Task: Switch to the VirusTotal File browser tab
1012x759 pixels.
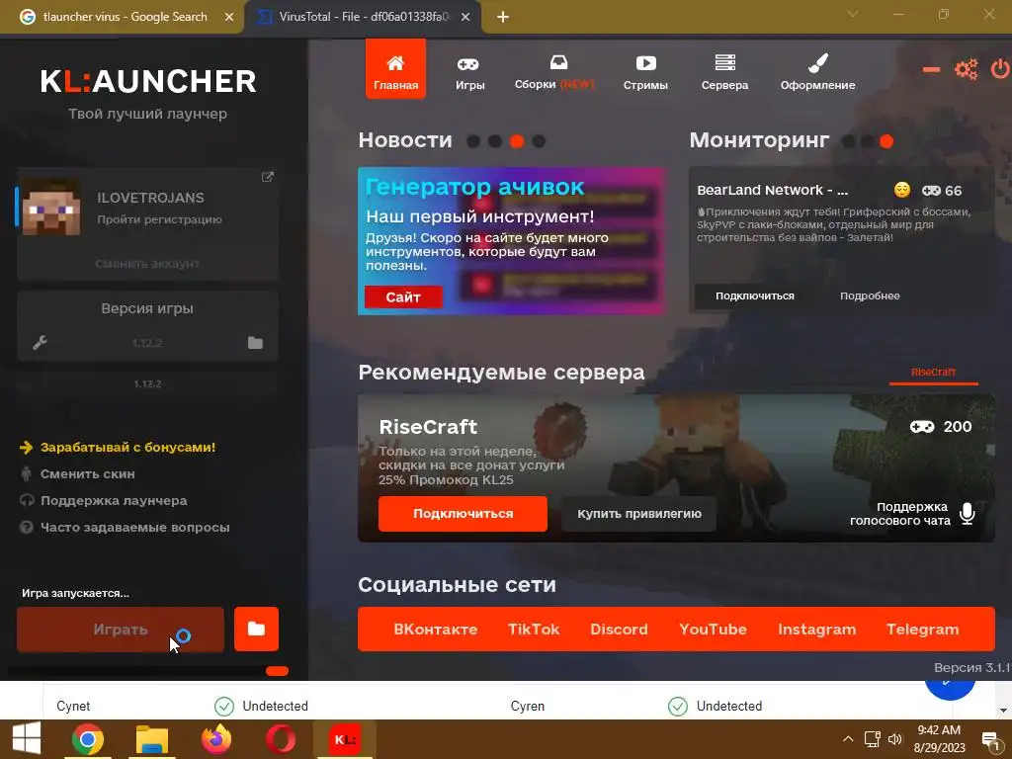Action: pyautogui.click(x=362, y=17)
